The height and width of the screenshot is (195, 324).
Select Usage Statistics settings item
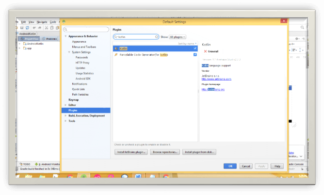[84, 74]
